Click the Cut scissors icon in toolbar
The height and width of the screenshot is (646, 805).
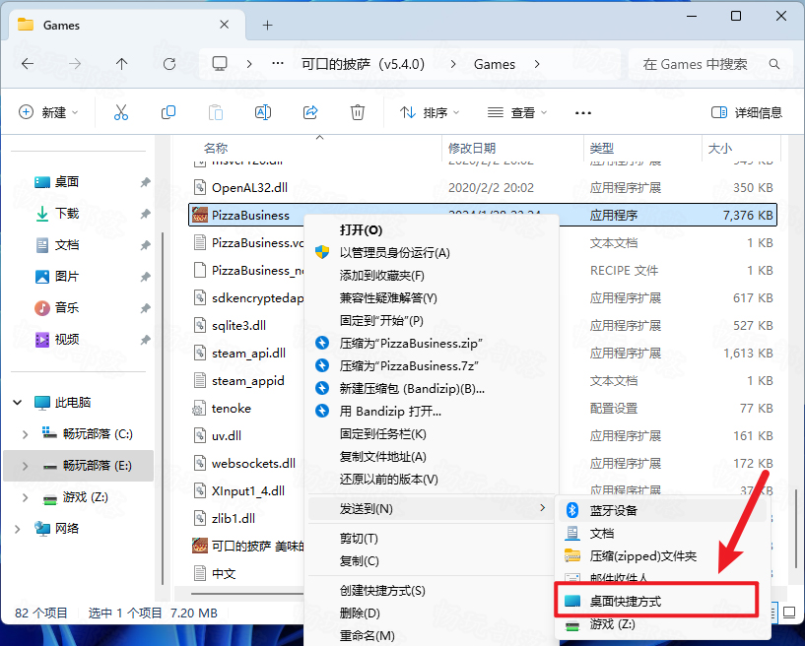[121, 112]
